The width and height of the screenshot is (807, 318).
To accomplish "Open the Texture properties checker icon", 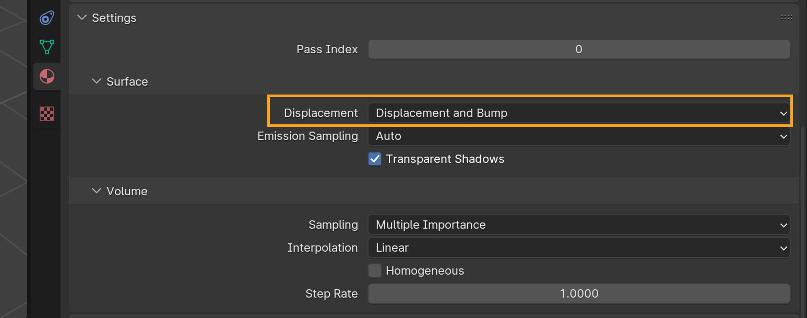I will (x=47, y=114).
